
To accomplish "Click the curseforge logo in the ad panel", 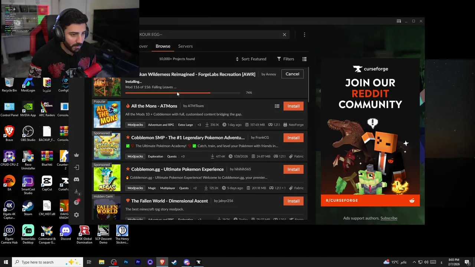I will tap(370, 69).
